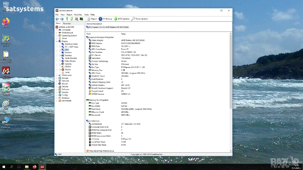The height and width of the screenshot is (170, 303).
Task: Expand the Storage tree node
Action: [57, 78]
